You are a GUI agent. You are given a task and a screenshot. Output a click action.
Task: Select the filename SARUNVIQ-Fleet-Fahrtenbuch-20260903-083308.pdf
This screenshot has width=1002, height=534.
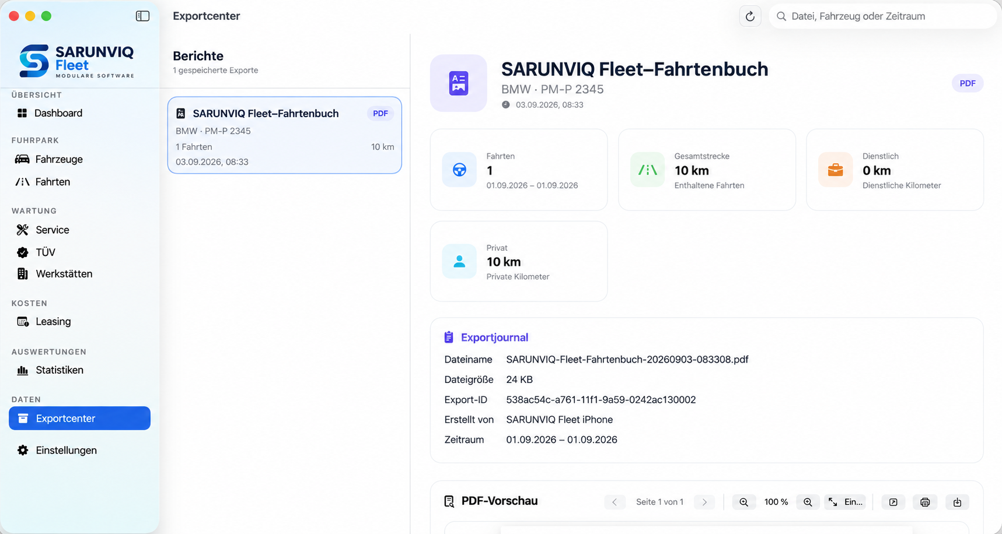(x=627, y=360)
